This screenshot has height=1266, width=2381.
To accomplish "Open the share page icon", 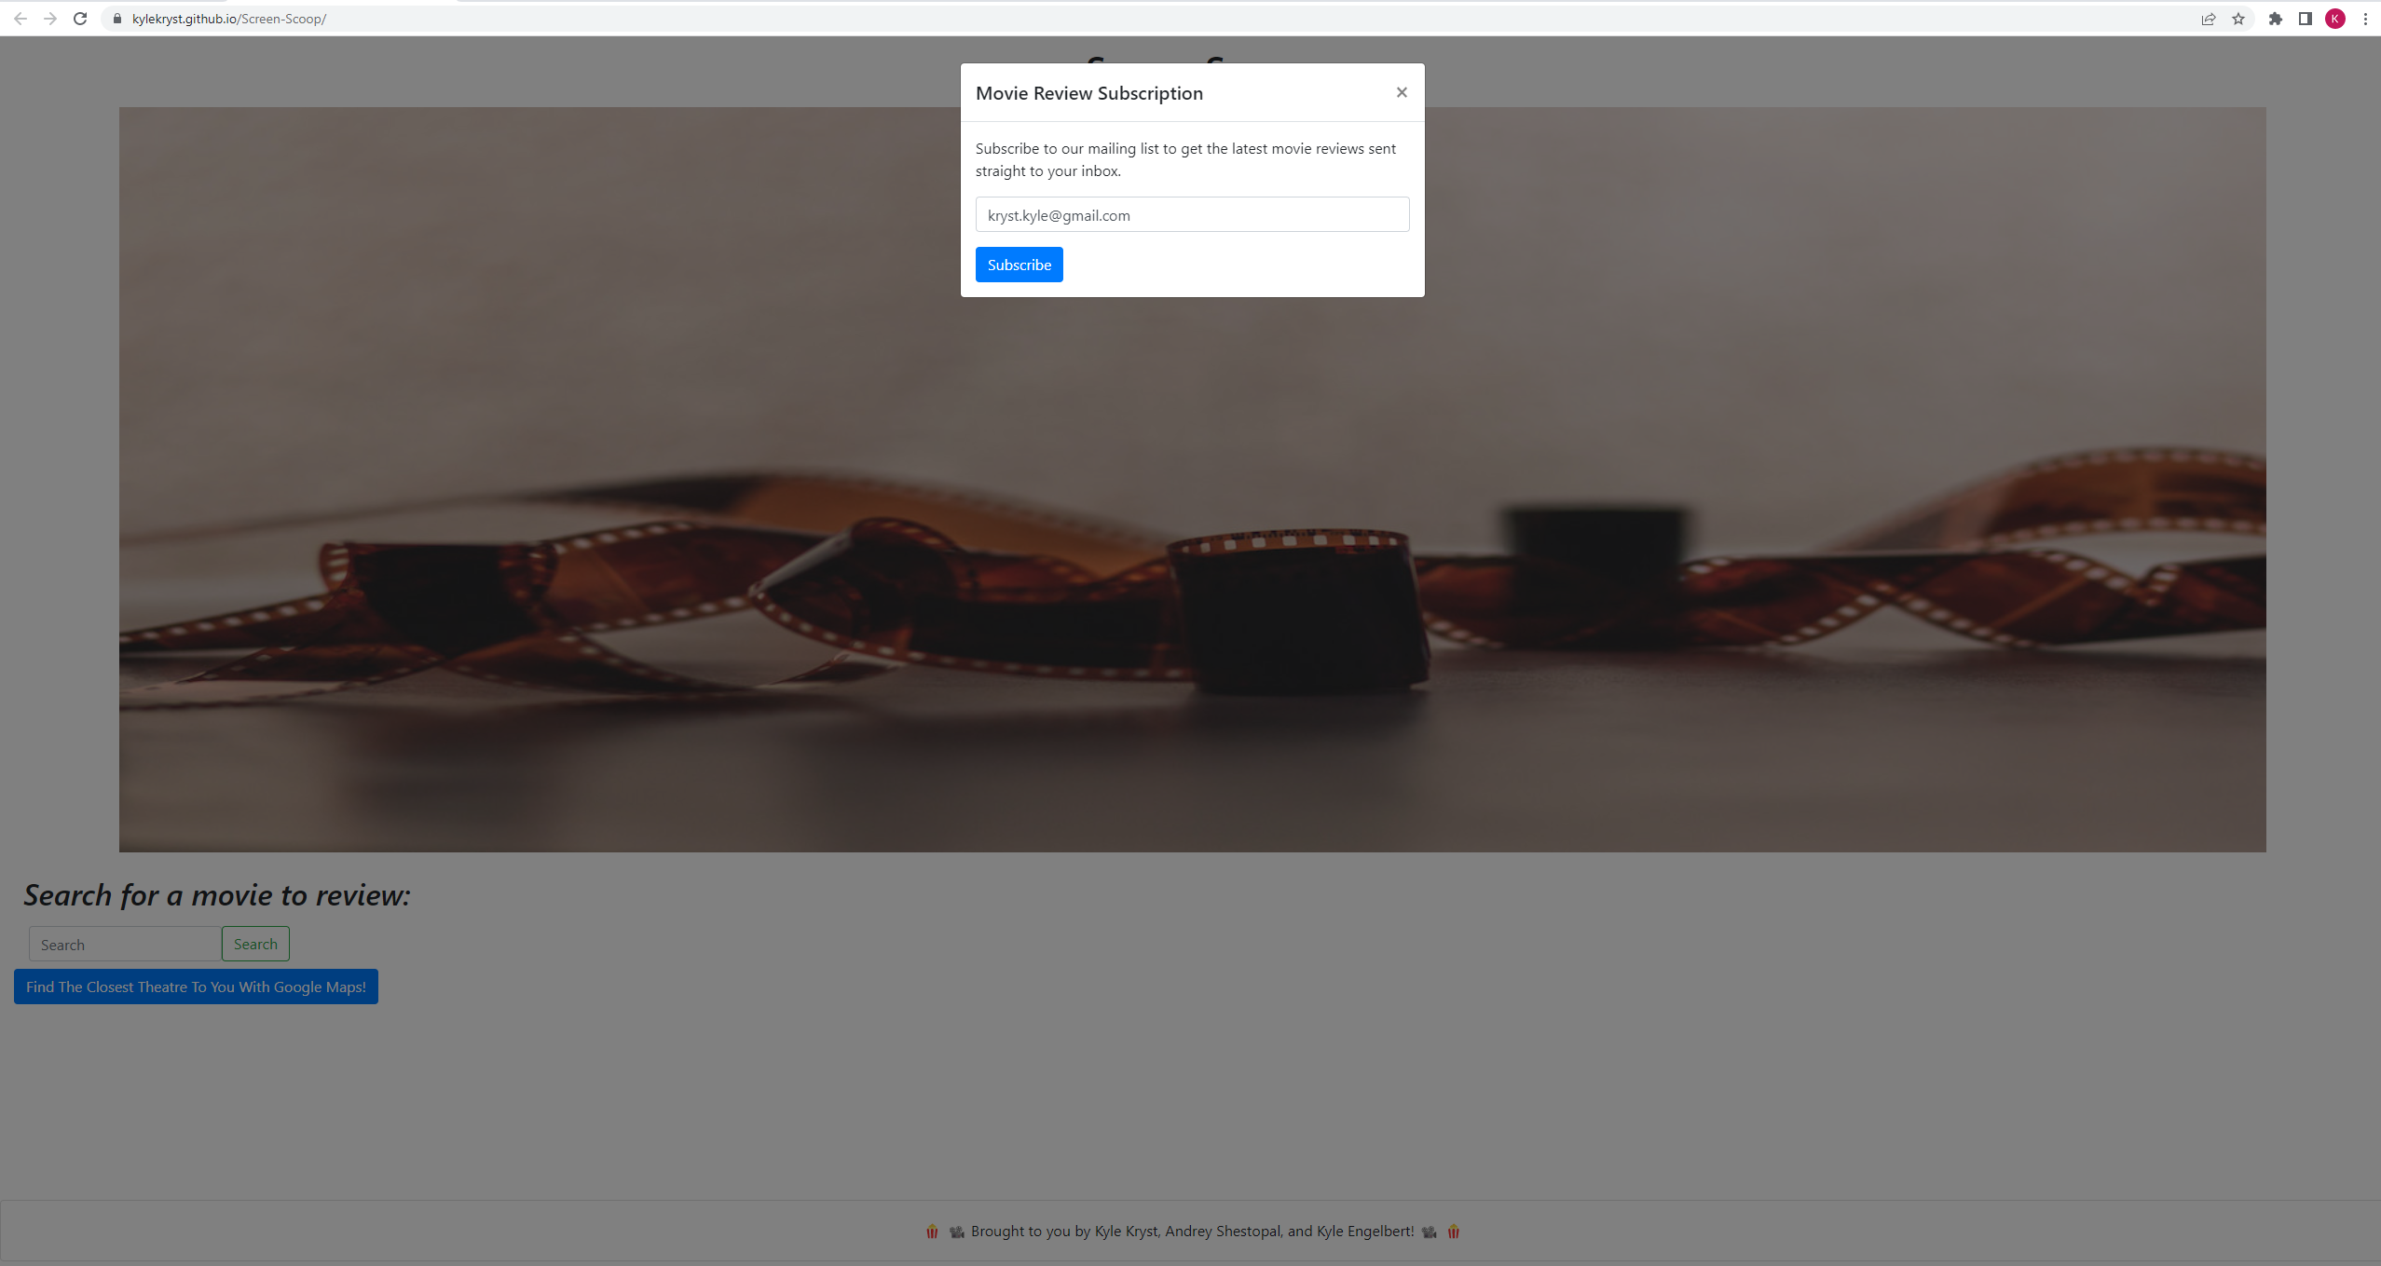I will 2209,19.
